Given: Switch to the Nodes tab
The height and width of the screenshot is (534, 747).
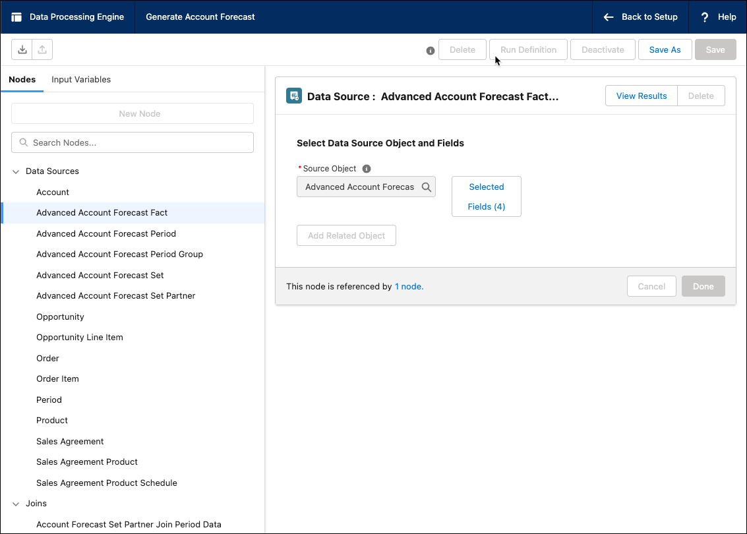Looking at the screenshot, I should coord(22,80).
